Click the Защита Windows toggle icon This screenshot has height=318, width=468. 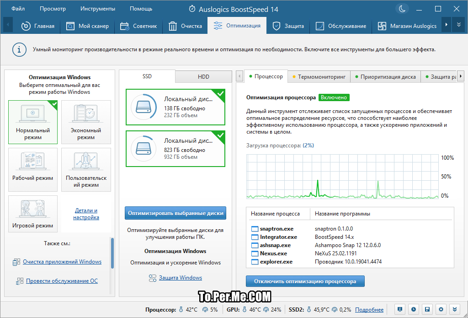click(153, 278)
